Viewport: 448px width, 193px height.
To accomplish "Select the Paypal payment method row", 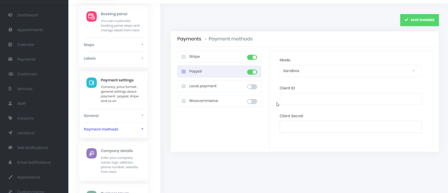I will tap(219, 71).
